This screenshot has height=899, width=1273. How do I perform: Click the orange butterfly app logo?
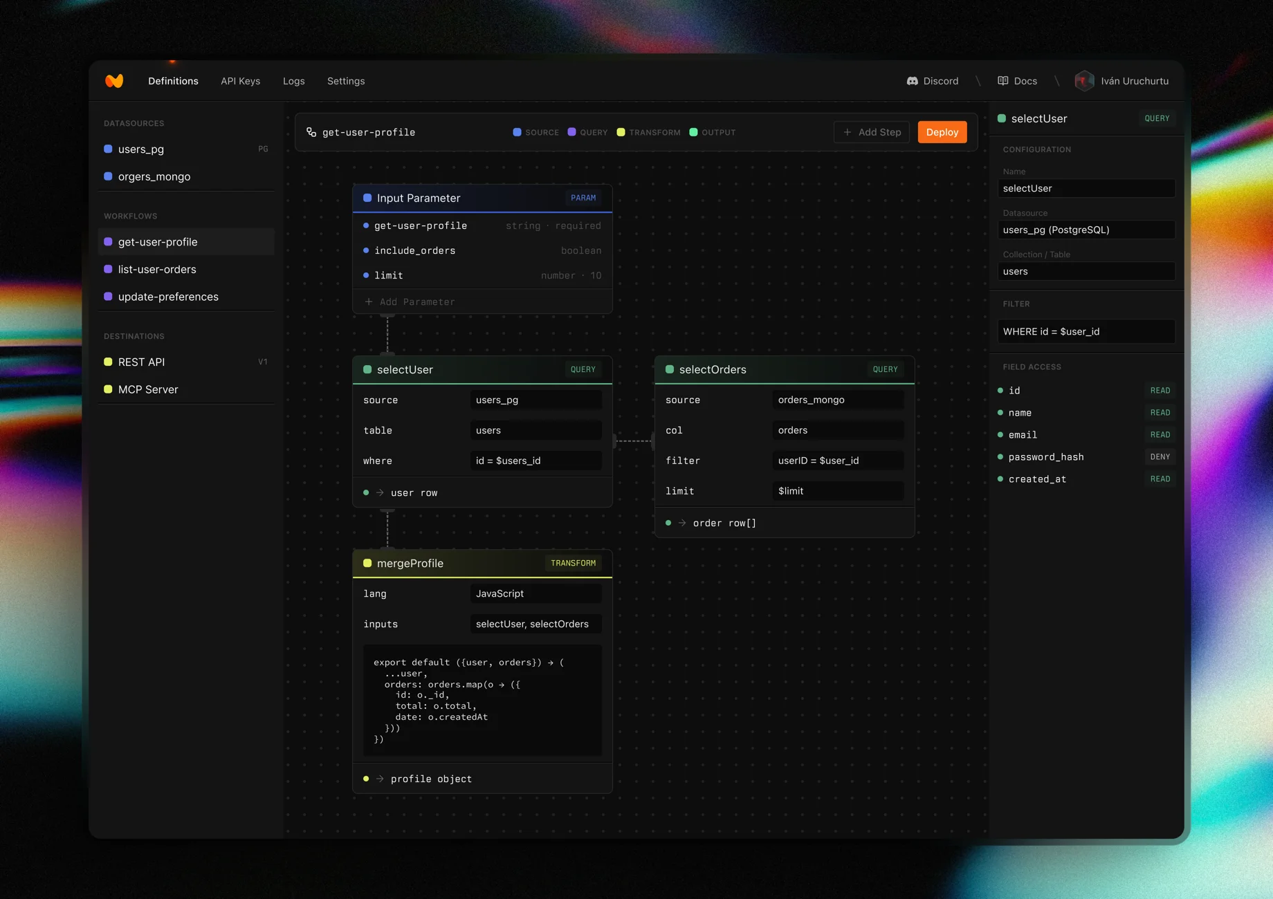[x=114, y=80]
